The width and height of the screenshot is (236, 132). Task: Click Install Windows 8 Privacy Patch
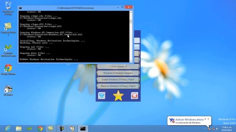click(x=118, y=80)
